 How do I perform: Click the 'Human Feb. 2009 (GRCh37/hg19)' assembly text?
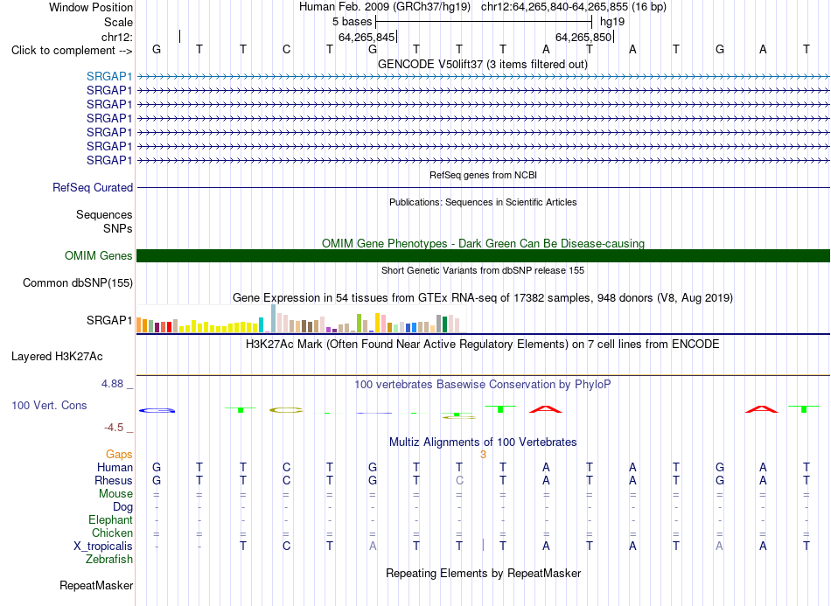(384, 7)
